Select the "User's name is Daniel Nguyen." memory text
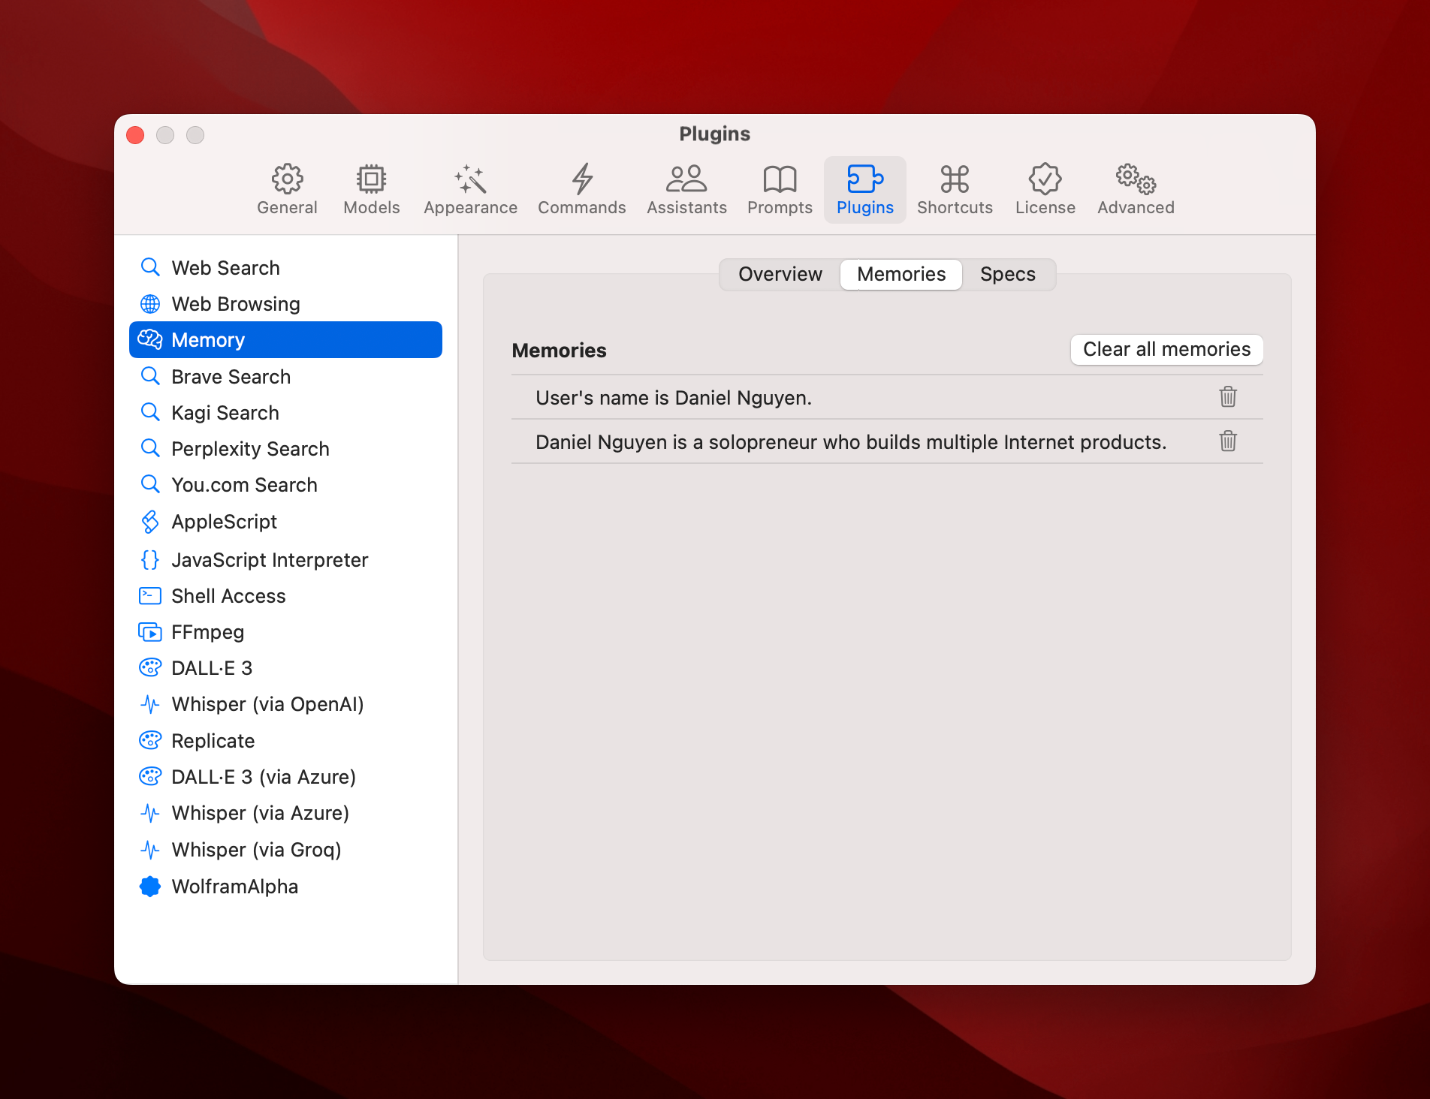 tap(674, 398)
